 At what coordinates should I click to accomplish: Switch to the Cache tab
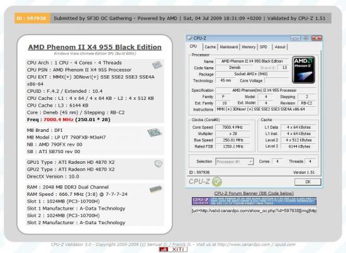point(210,47)
